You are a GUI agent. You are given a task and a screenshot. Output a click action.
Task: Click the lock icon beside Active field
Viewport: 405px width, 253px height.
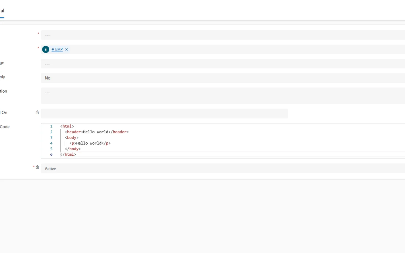click(x=37, y=167)
